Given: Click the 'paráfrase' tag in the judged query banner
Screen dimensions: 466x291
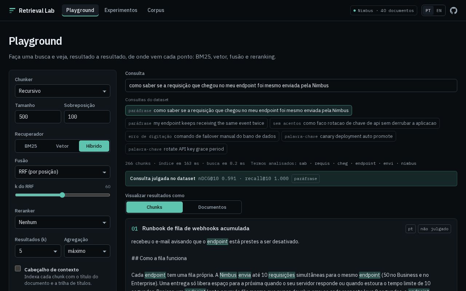Looking at the screenshot, I should 305,179.
